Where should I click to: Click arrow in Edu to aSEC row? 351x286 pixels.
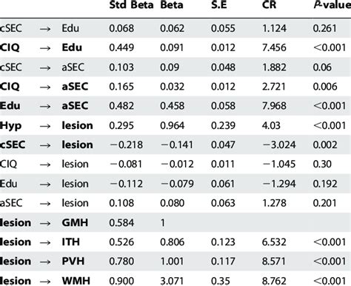pyautogui.click(x=45, y=107)
